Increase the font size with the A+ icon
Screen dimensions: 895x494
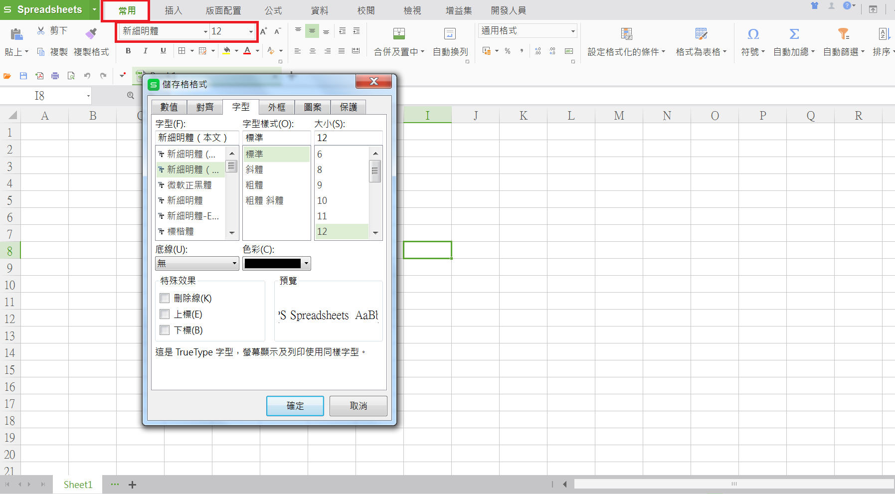pyautogui.click(x=264, y=31)
